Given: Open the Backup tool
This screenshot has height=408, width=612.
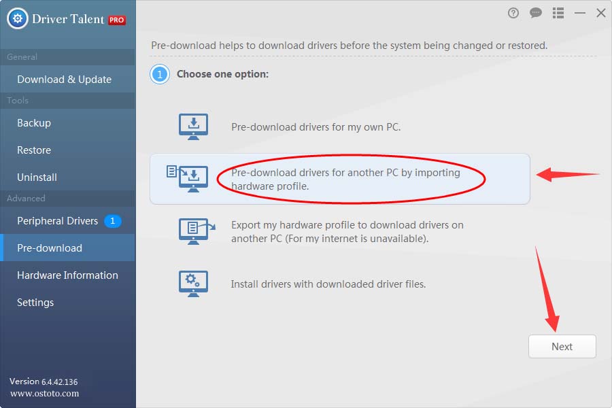Looking at the screenshot, I should (x=67, y=123).
